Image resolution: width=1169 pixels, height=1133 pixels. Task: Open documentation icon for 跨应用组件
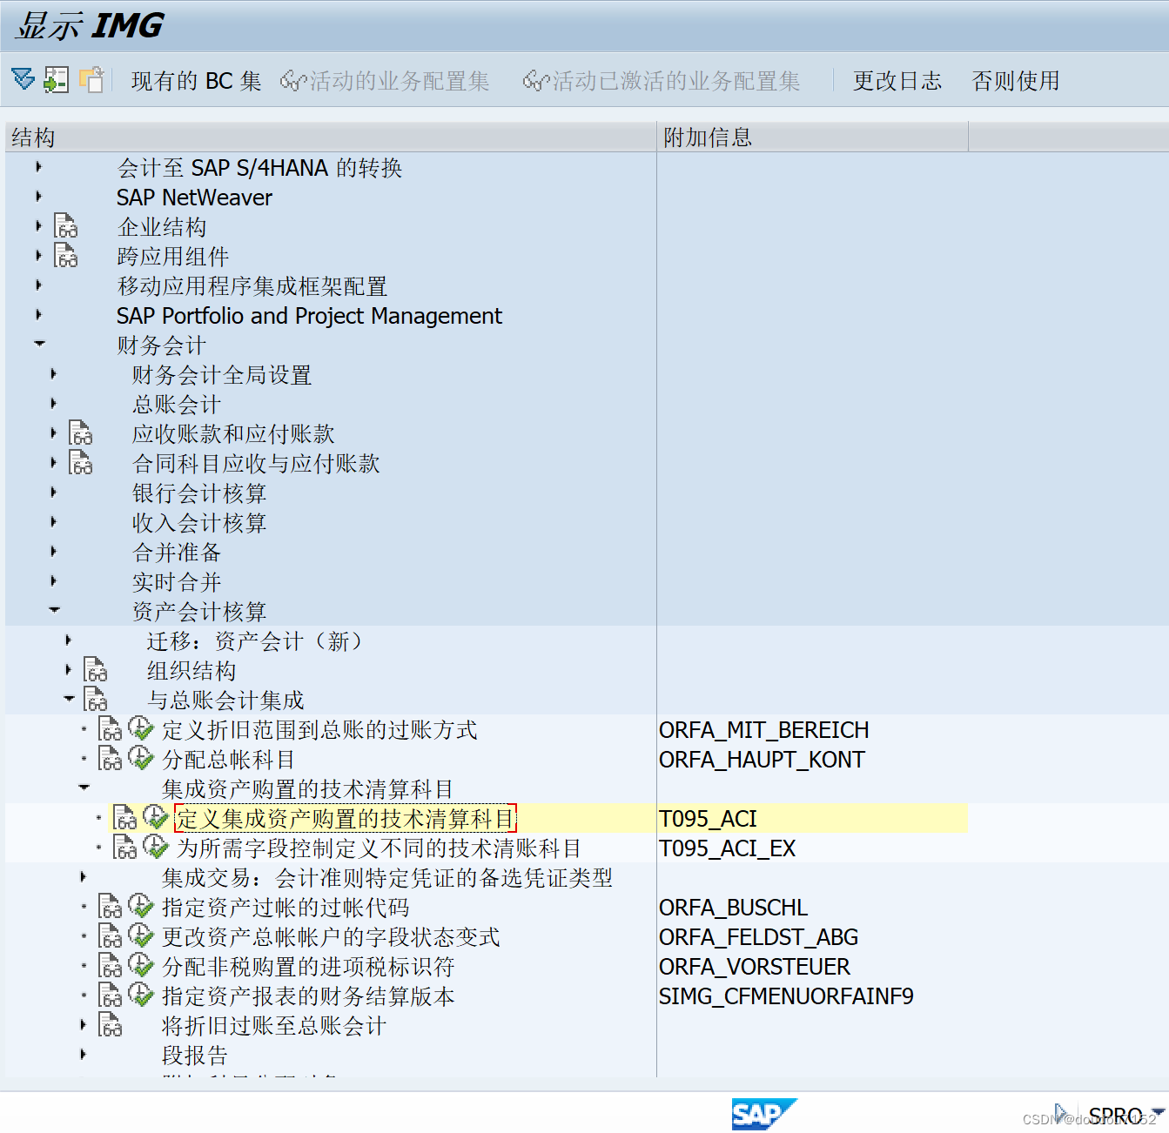[66, 256]
